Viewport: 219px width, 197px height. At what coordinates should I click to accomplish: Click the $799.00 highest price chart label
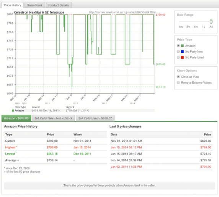pyautogui.click(x=160, y=15)
